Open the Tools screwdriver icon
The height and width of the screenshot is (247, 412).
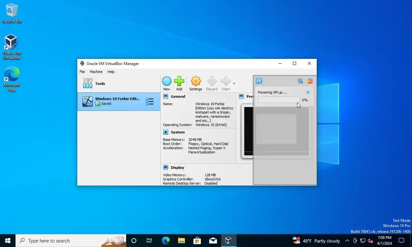(x=88, y=83)
